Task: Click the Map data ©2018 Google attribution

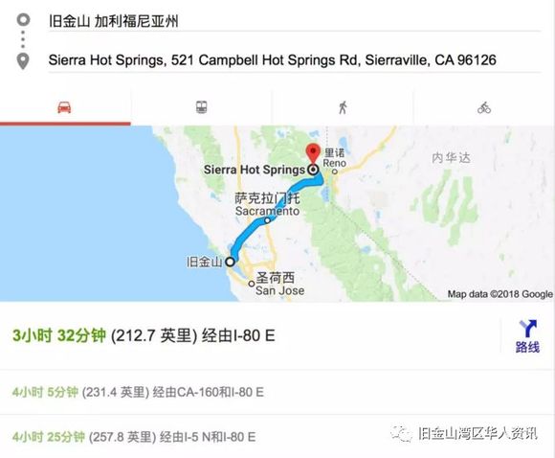Action: point(499,294)
